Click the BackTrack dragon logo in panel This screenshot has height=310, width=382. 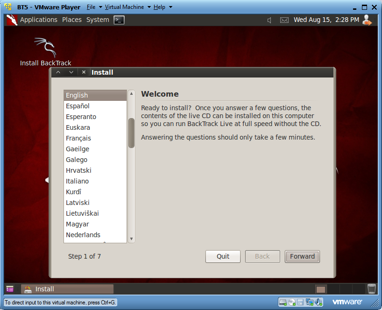12,20
